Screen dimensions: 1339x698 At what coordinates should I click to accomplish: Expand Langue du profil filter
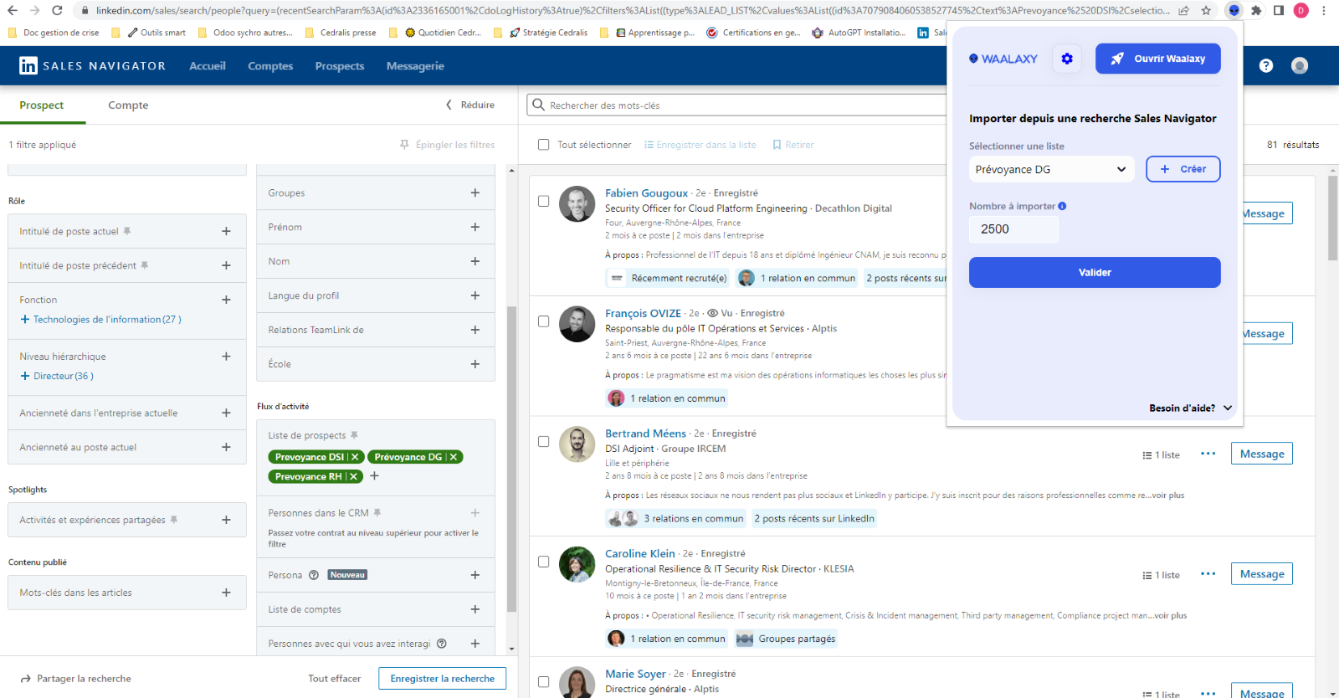tap(475, 295)
